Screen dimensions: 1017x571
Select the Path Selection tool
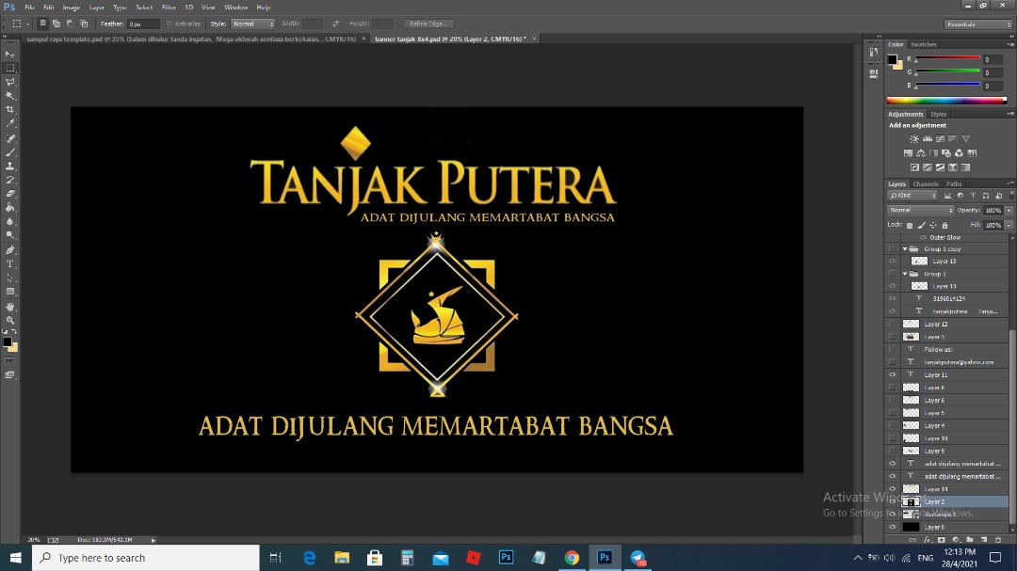9,278
